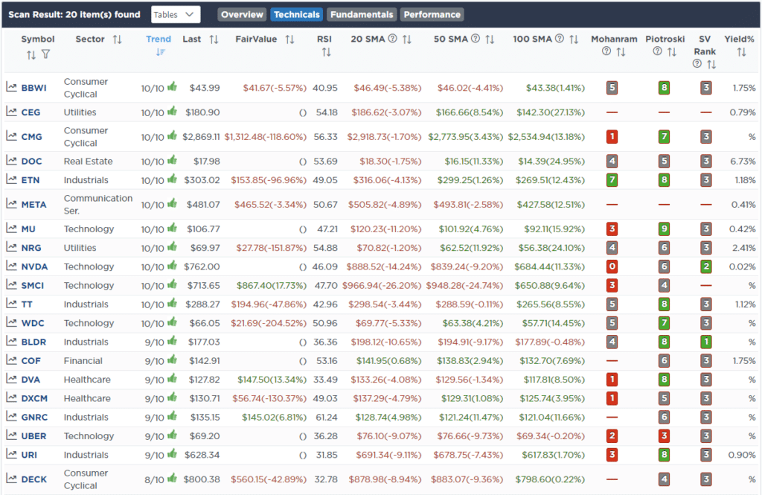The width and height of the screenshot is (762, 495).
Task: Open the NRG symbol link
Action: (31, 247)
